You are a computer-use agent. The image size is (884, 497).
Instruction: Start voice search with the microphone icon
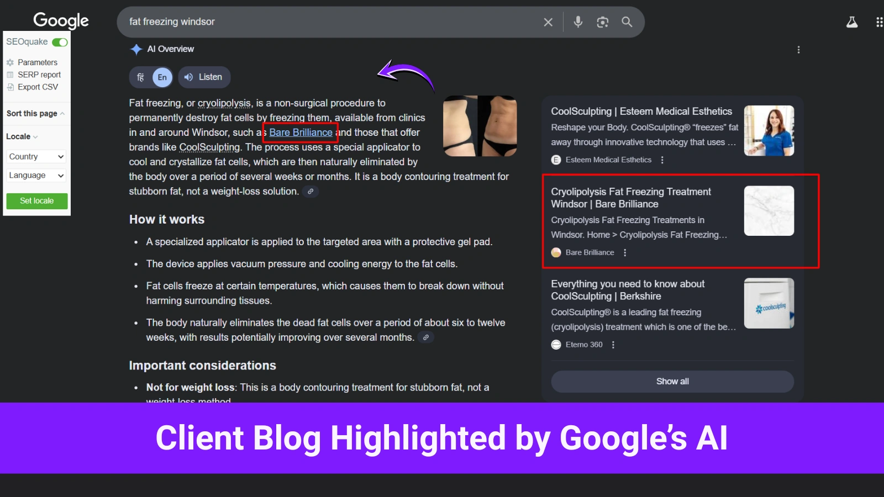[577, 22]
